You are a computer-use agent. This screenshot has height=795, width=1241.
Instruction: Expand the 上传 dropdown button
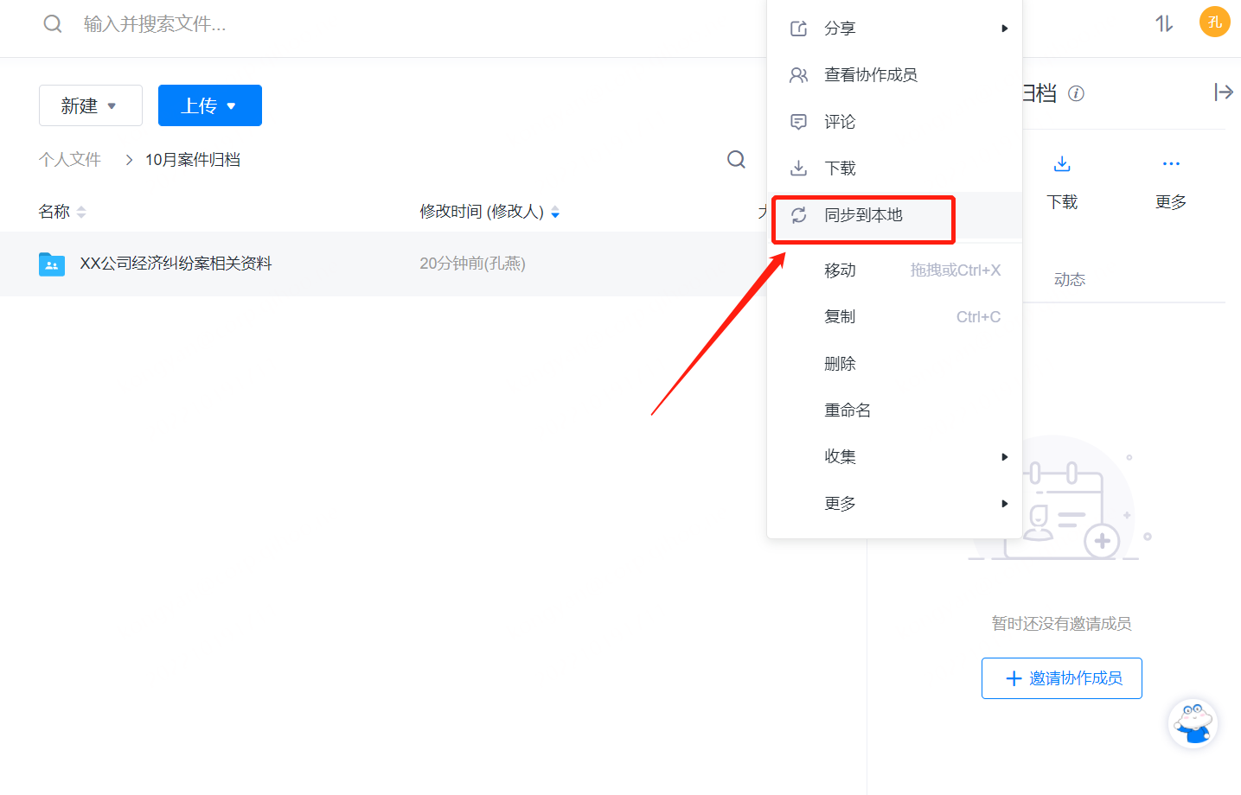(209, 105)
